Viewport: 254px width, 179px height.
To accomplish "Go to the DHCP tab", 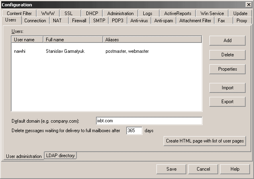I will point(92,13).
